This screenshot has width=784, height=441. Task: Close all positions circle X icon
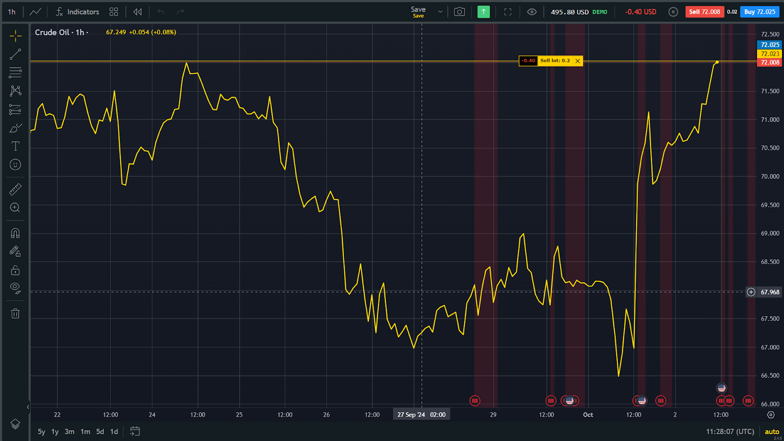pos(673,12)
